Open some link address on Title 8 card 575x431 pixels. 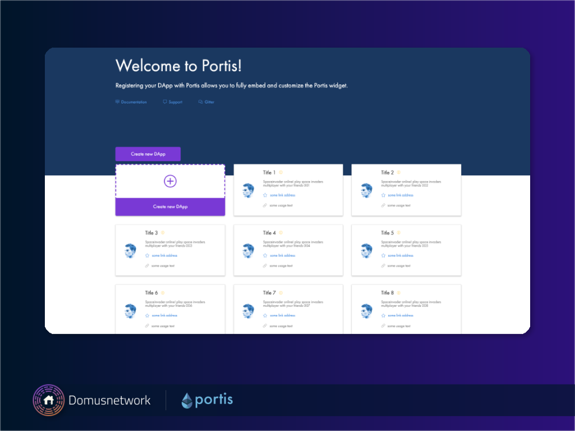coord(400,315)
